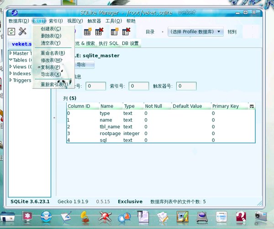Click the 触发器号 input field
This screenshot has width=274, height=229.
coord(186,86)
